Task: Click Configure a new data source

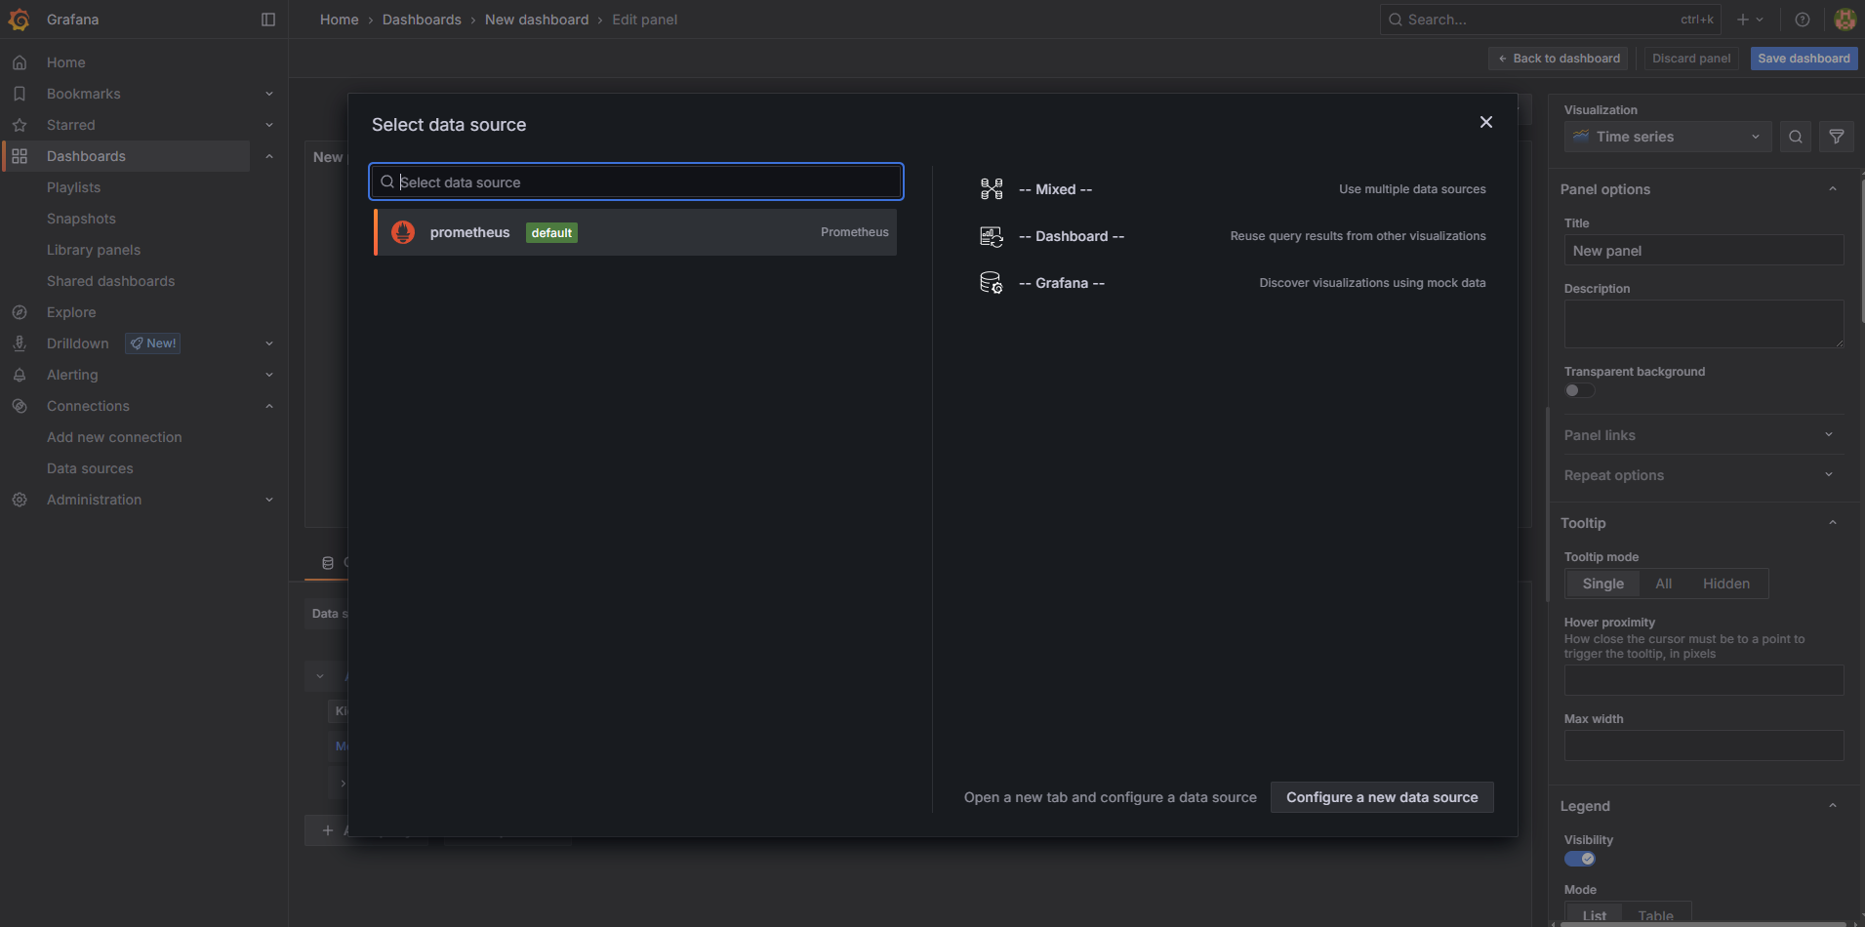Action: coord(1382,797)
